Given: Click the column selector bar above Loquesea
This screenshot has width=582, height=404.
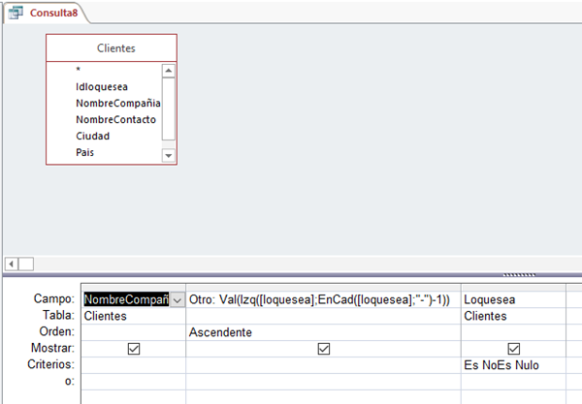Looking at the screenshot, I should [x=514, y=288].
